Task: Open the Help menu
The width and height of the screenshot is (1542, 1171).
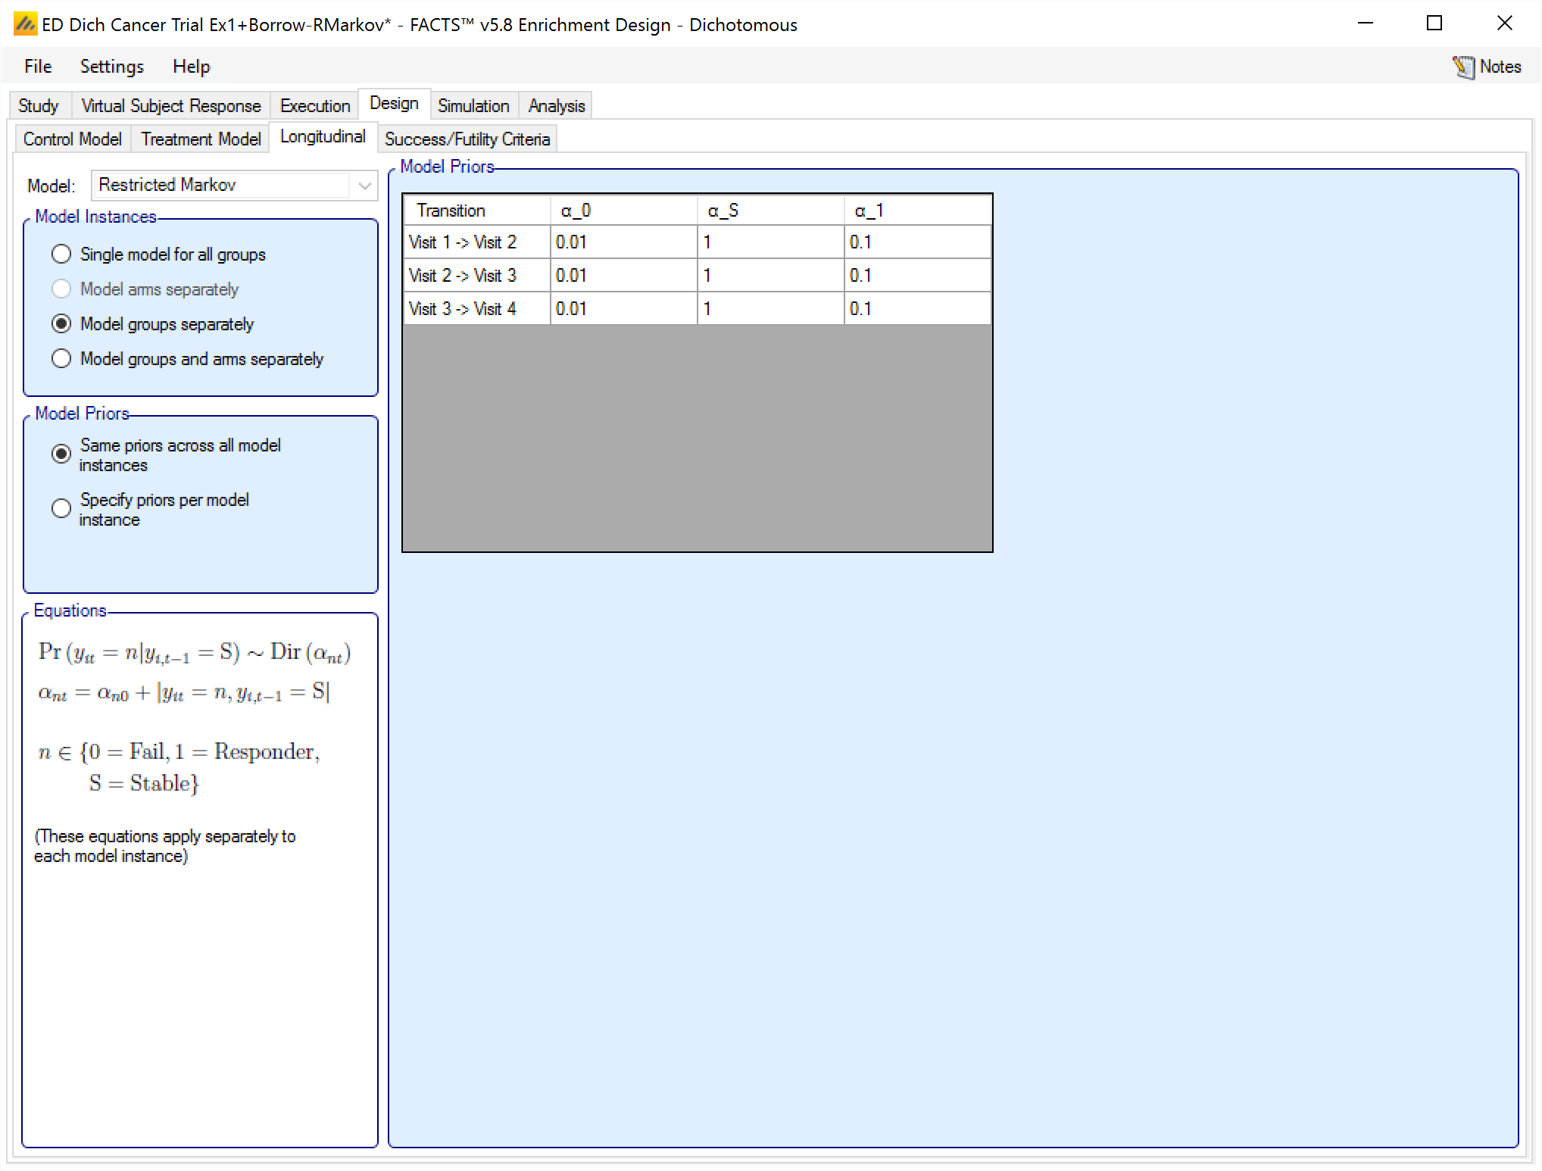Action: (x=191, y=67)
